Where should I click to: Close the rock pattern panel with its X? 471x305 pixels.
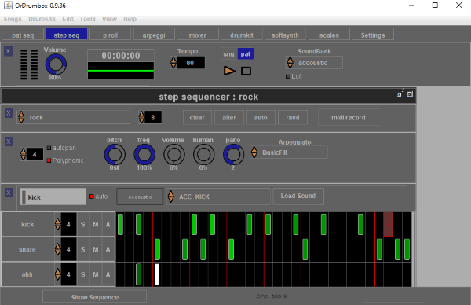(x=9, y=113)
